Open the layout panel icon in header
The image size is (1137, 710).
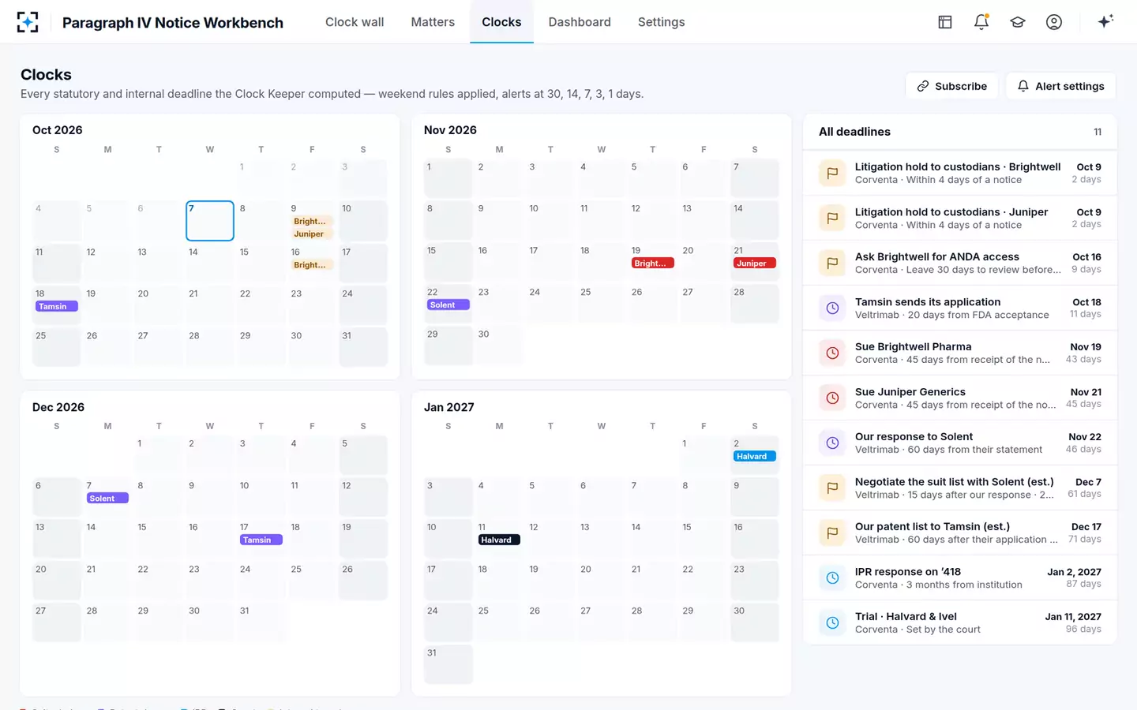(945, 22)
